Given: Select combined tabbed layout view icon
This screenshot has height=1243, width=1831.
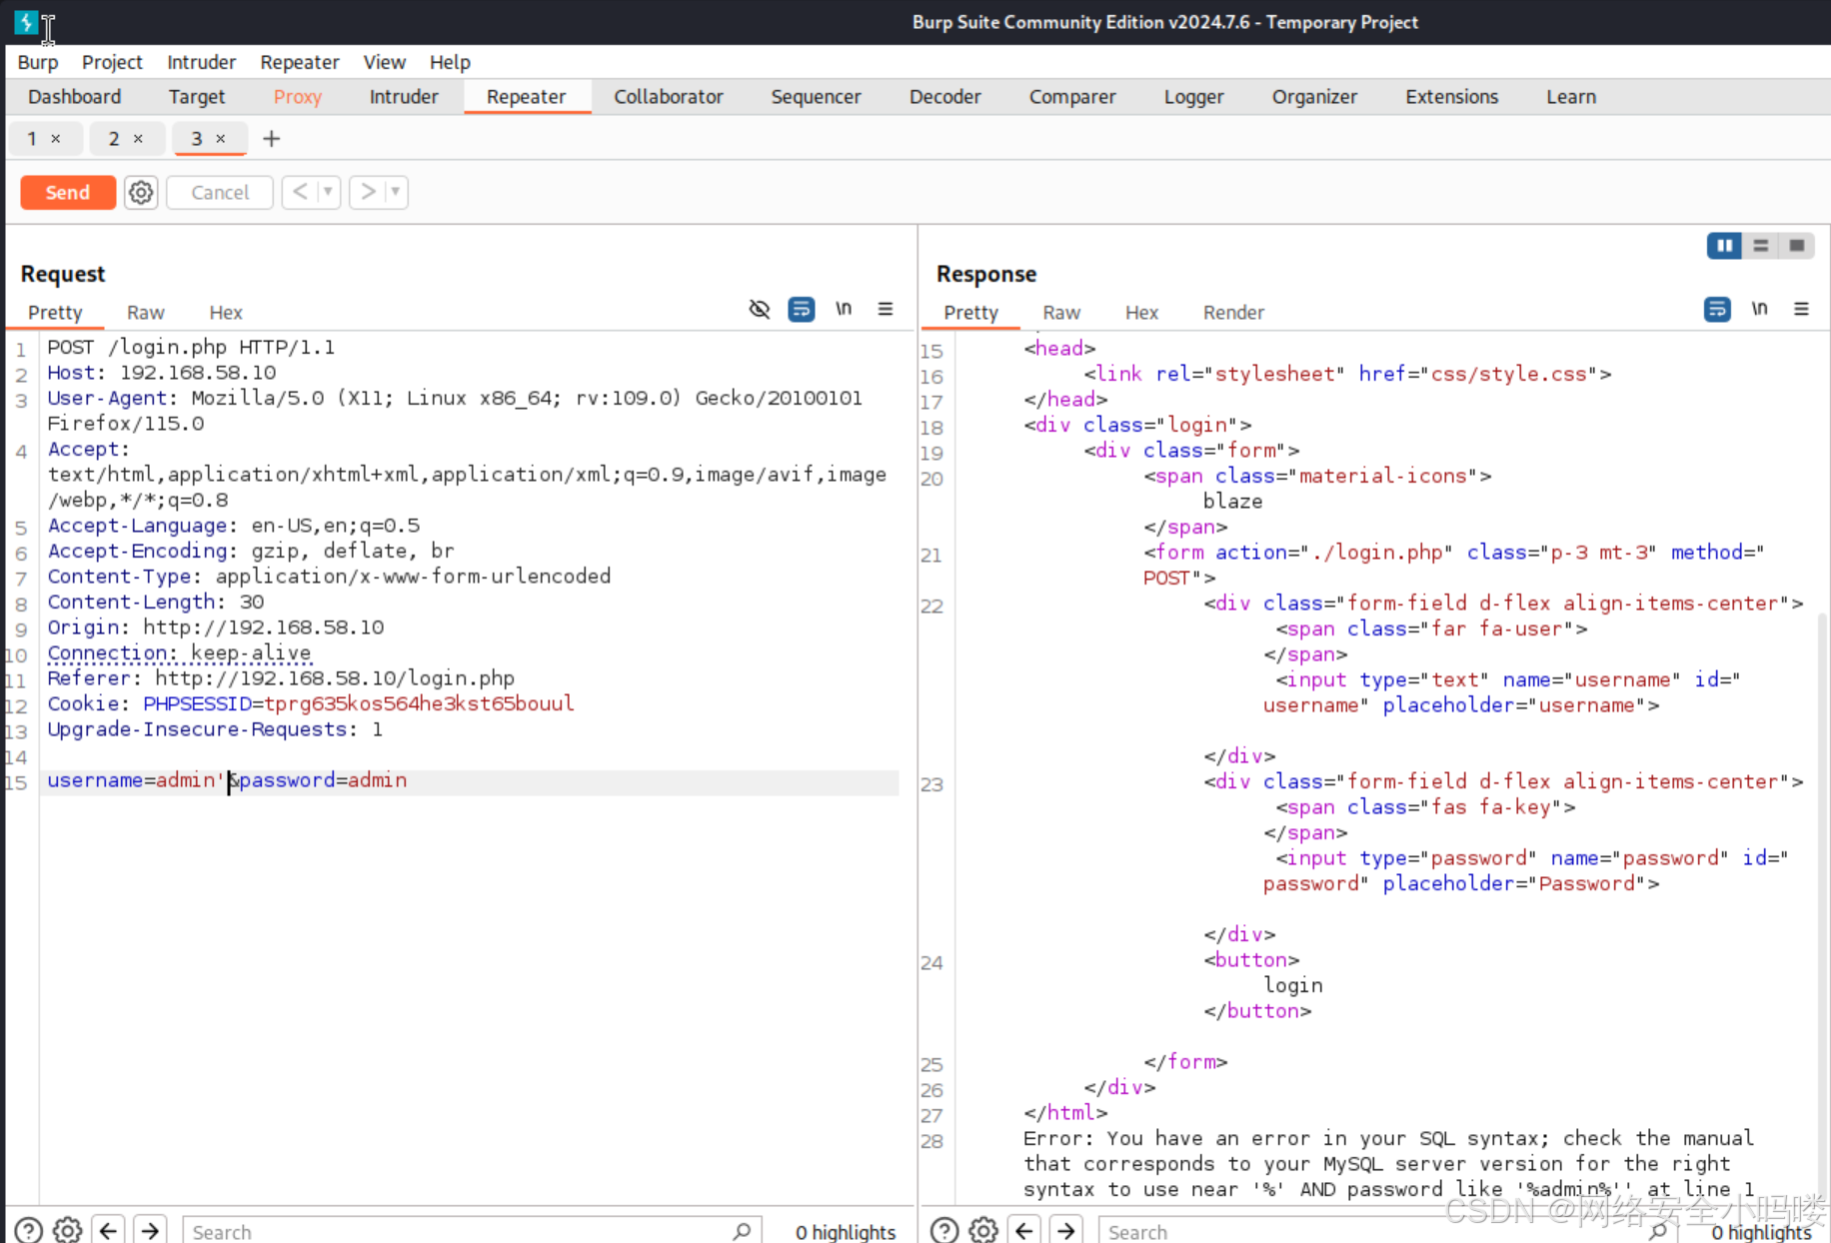Looking at the screenshot, I should point(1797,246).
